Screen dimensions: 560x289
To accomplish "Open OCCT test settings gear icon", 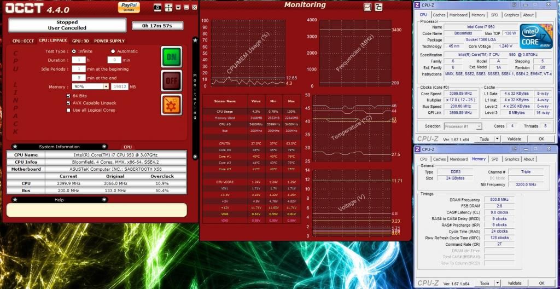I will 171,105.
